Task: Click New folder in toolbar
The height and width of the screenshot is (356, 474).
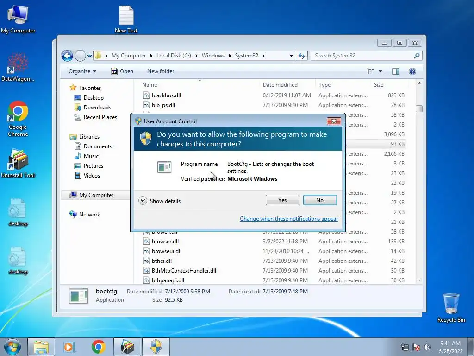Action: pyautogui.click(x=161, y=71)
